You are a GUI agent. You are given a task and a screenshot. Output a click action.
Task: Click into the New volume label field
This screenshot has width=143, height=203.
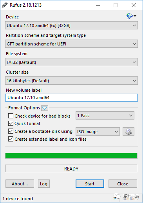coord(71,98)
